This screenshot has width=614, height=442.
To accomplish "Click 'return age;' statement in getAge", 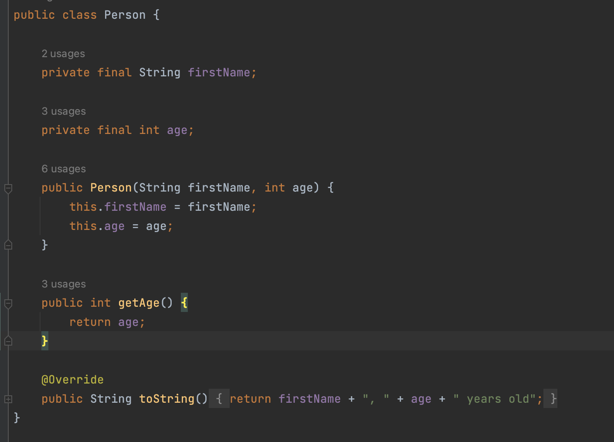I will (x=107, y=322).
